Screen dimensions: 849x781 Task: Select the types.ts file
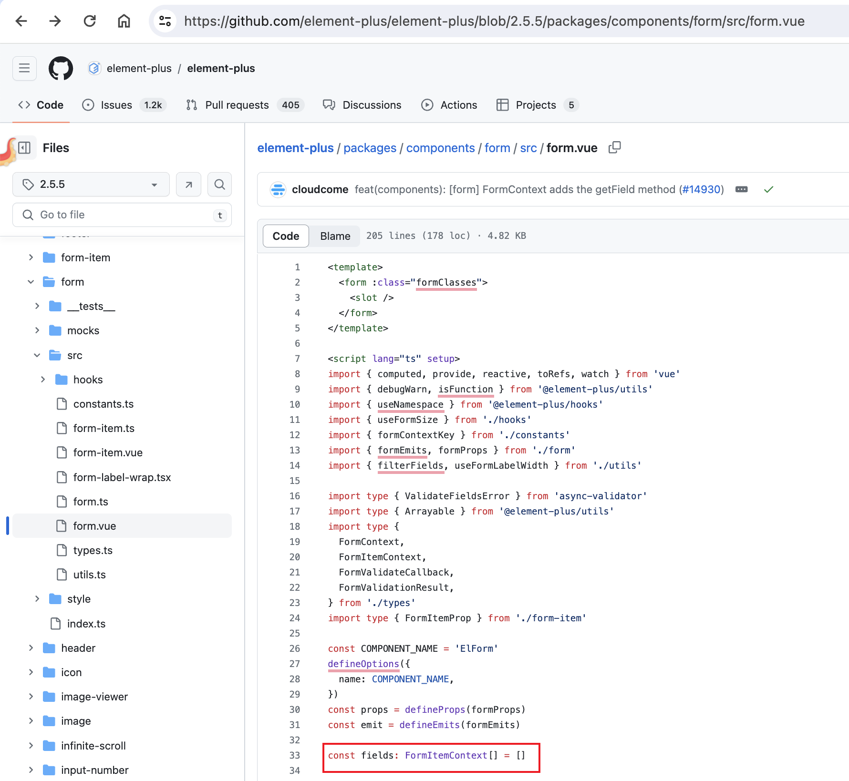(93, 550)
